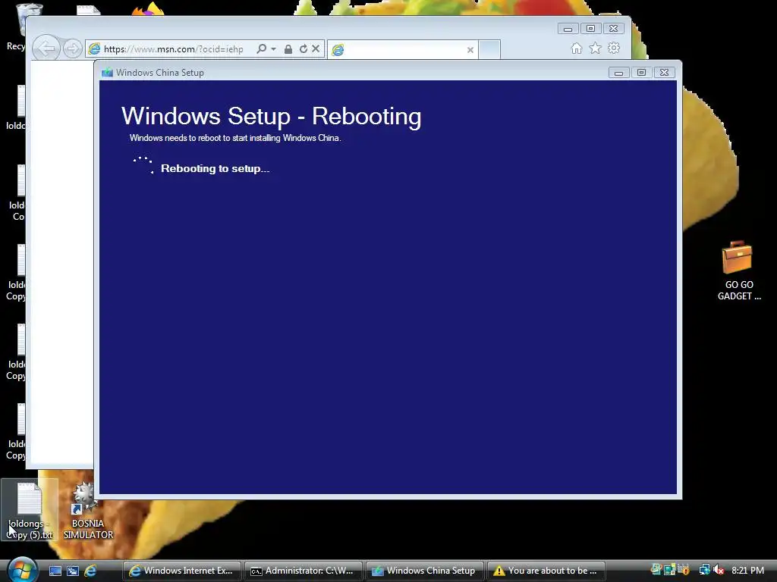
Task: Click the stop loading X in address bar
Action: 316,48
